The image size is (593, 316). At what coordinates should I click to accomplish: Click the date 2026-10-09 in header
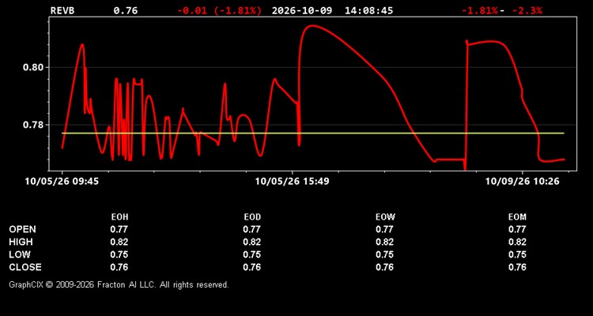point(302,10)
